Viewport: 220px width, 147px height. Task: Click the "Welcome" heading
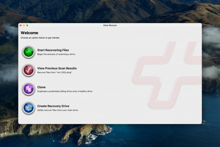pyautogui.click(x=30, y=33)
